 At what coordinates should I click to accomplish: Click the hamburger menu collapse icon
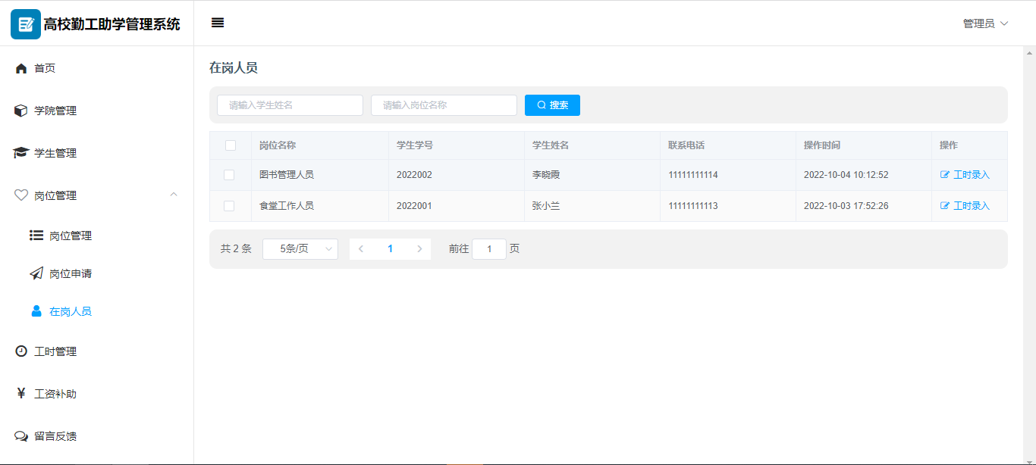coord(218,23)
